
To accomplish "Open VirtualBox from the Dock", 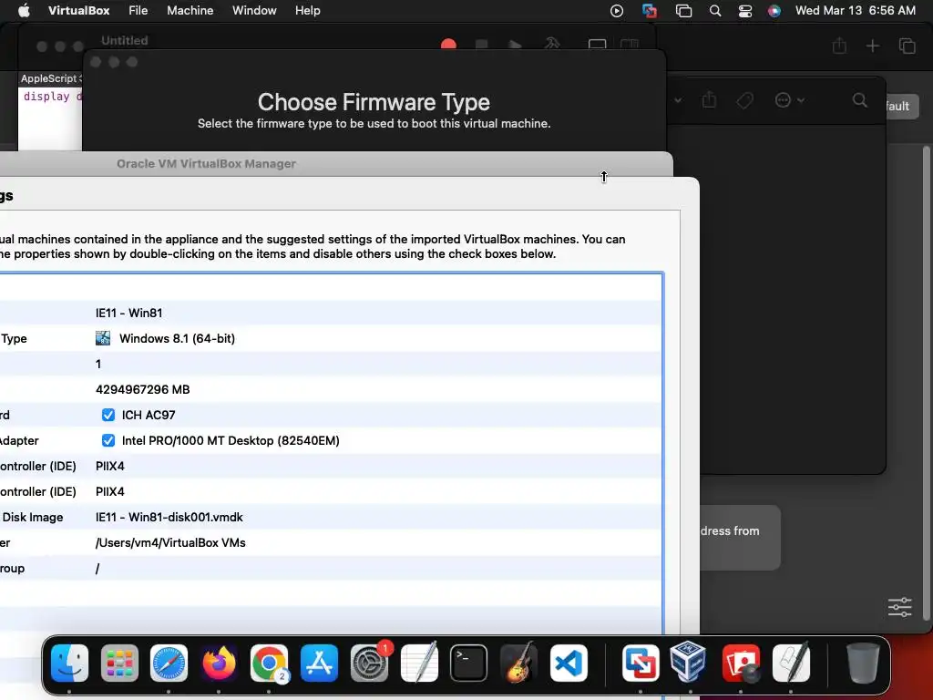I will click(691, 663).
